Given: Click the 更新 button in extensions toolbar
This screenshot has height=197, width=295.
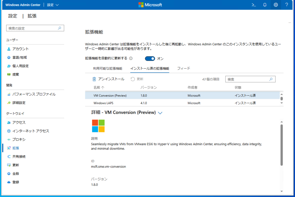Looking at the screenshot, I should [x=137, y=79].
